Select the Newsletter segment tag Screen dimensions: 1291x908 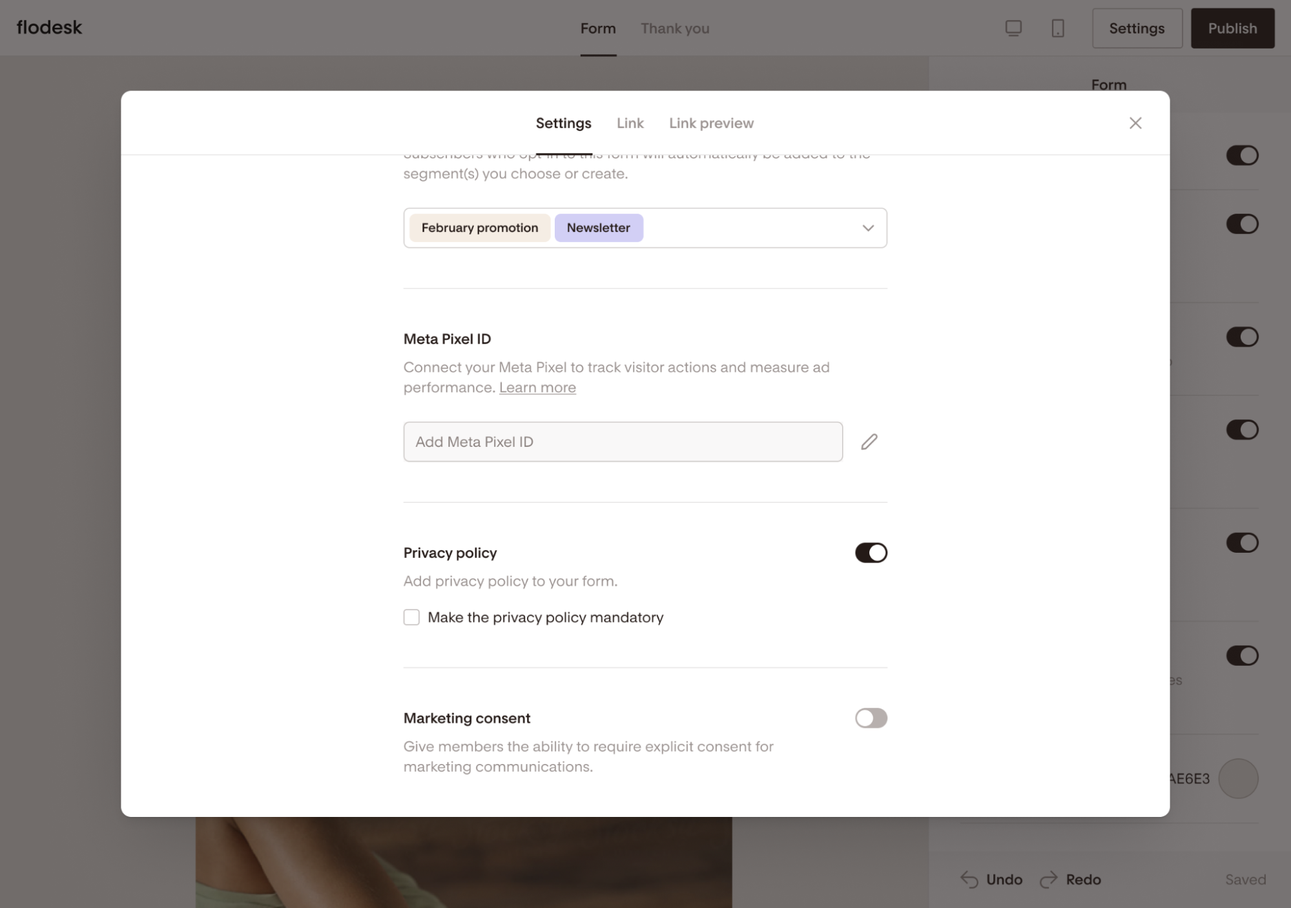[598, 228]
